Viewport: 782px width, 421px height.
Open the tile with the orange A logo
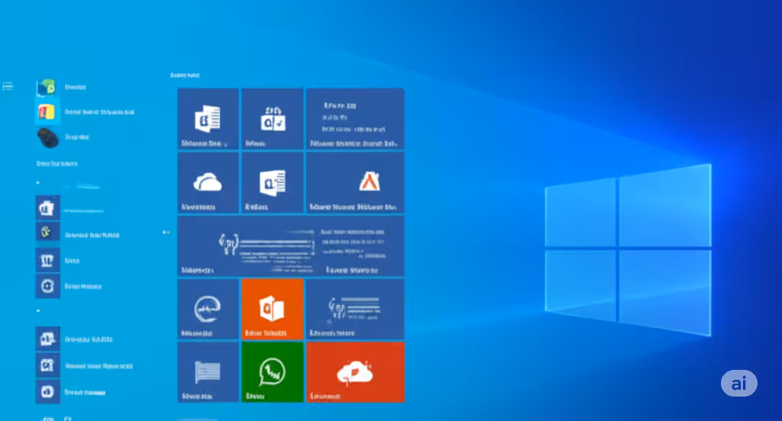(x=355, y=183)
